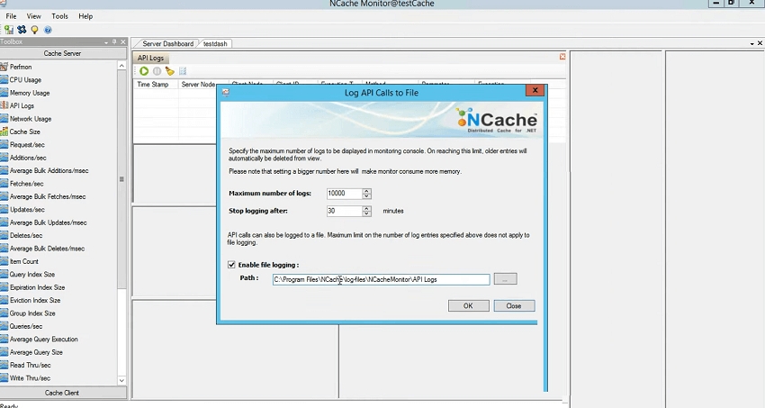Click Toolbox scrollbar down arrow
The image size is (765, 408).
click(122, 380)
